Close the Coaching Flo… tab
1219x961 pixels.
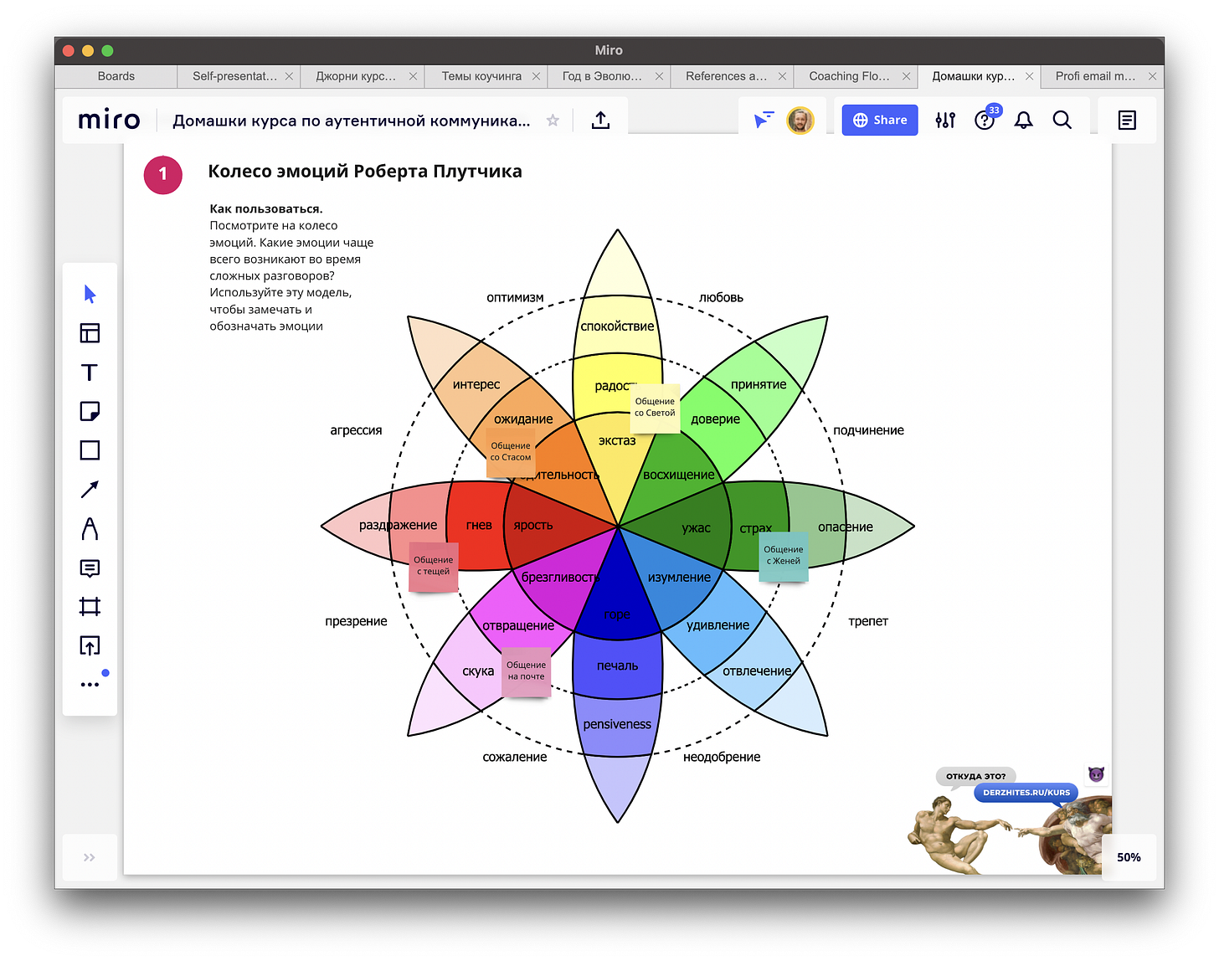click(x=906, y=76)
